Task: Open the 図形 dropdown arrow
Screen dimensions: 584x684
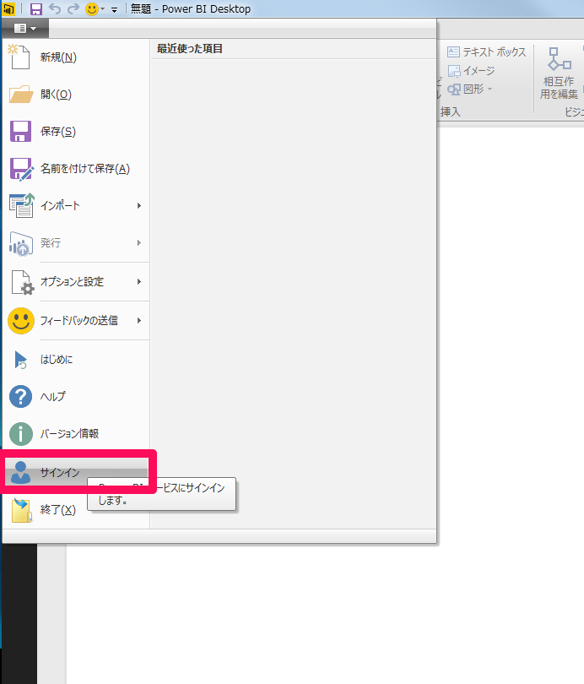Action: [489, 90]
